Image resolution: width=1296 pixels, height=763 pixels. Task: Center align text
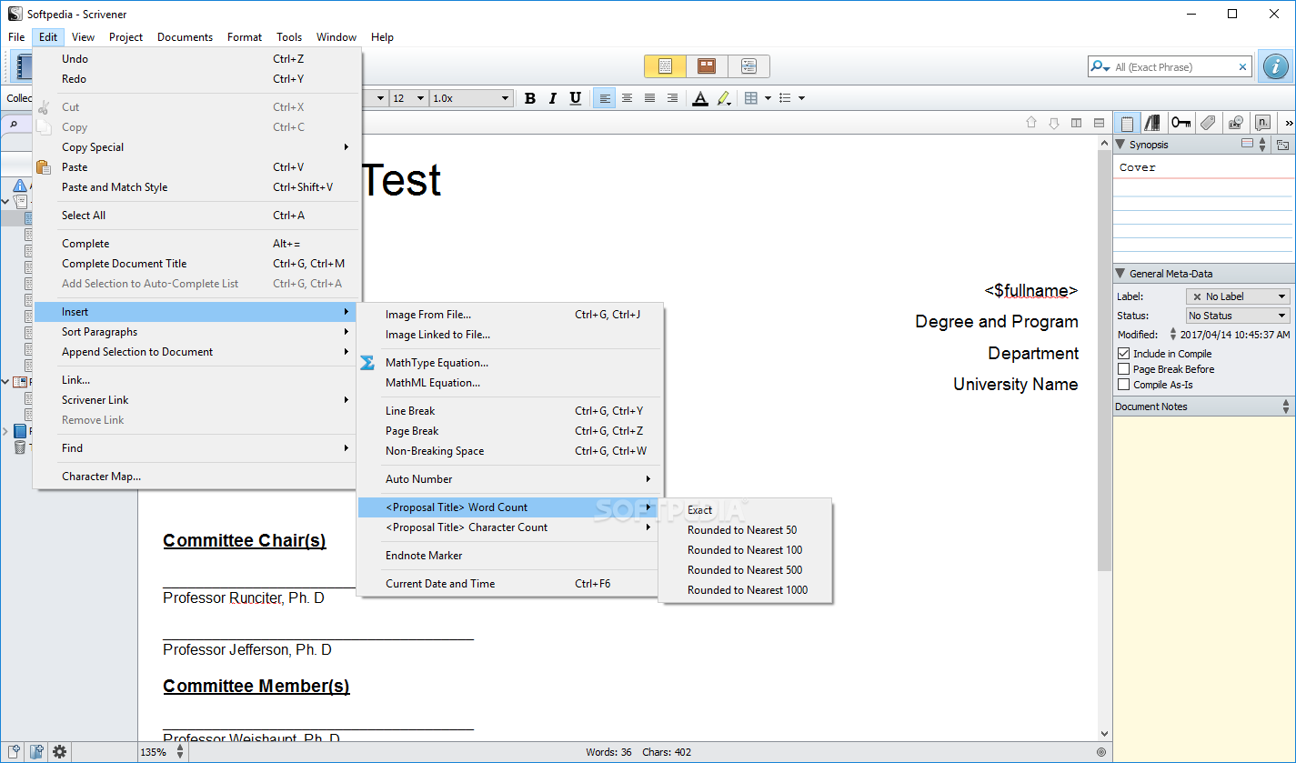click(x=627, y=98)
